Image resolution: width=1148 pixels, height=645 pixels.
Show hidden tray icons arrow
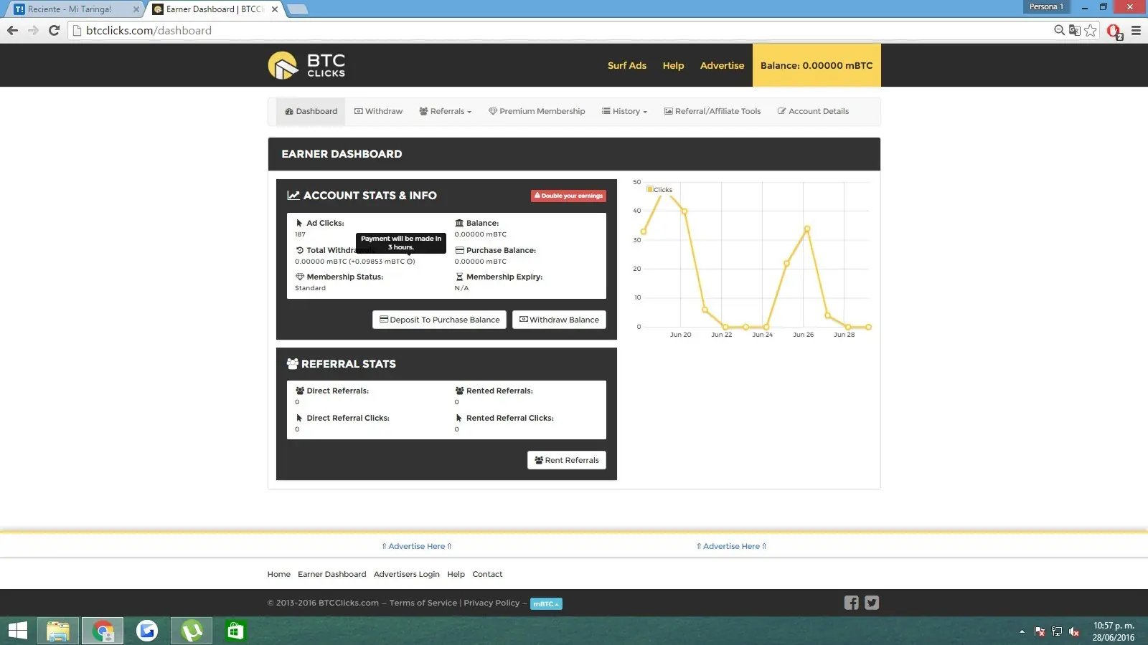[x=1022, y=631]
